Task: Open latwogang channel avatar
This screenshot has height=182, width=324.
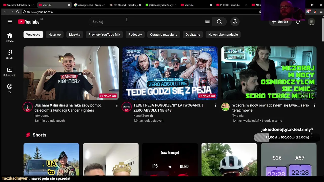Action: pos(28,107)
